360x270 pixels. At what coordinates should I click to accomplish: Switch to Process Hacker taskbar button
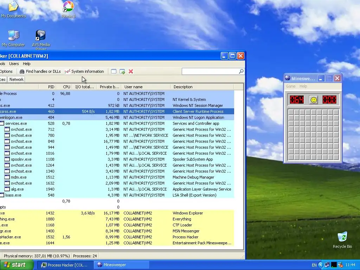(x=65, y=265)
